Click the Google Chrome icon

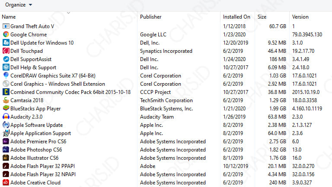coord(6,34)
